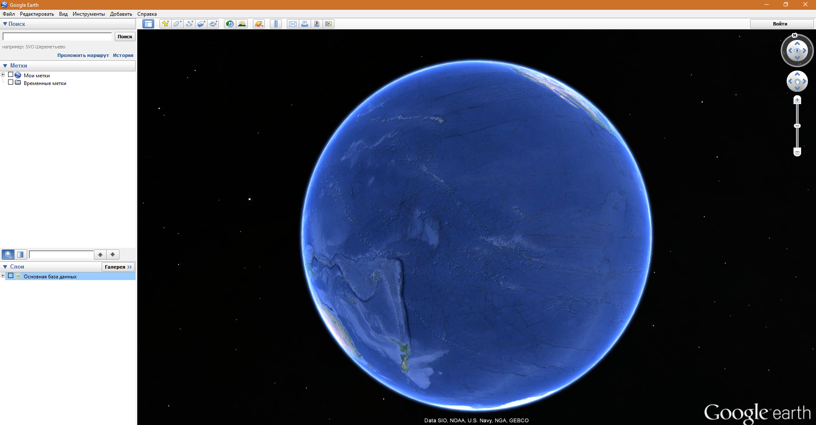The width and height of the screenshot is (816, 425).
Task: Click the История link
Action: coord(123,55)
